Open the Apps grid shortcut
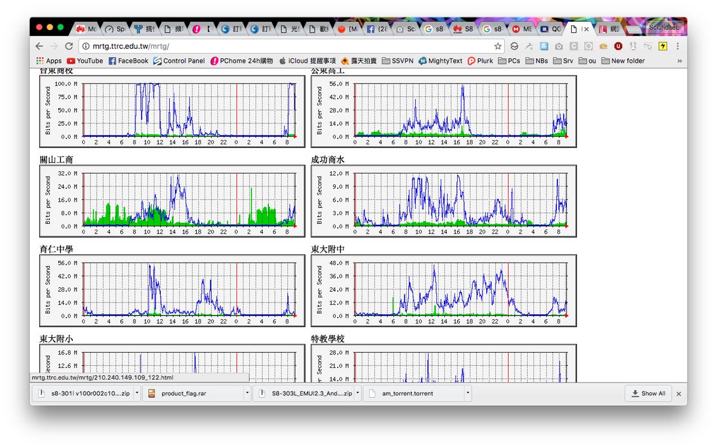Screen dimensions: 717x448 49,60
